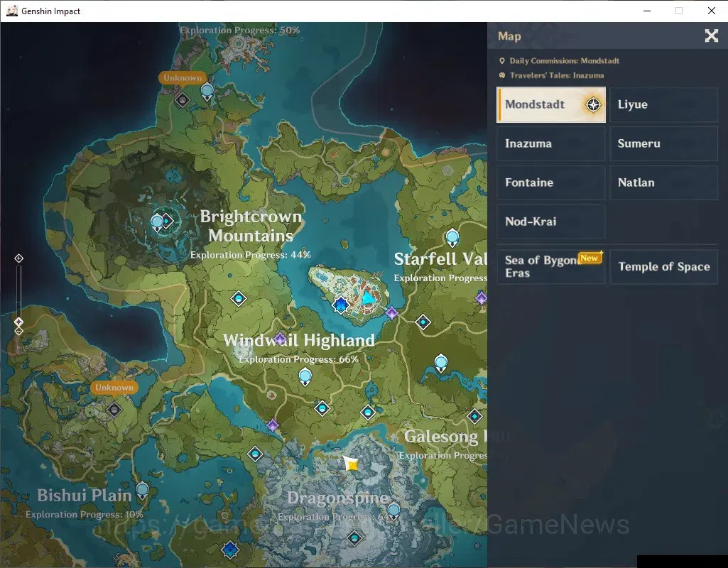
Task: Click the compass icon on Mondstadt button
Action: (x=593, y=105)
